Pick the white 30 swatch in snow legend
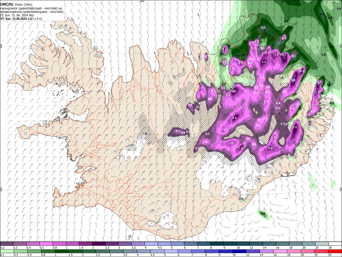Image resolution: width=342 pixels, height=257 pixels. (335, 244)
